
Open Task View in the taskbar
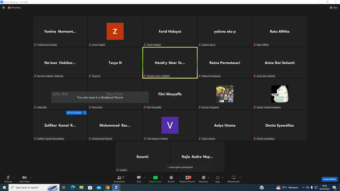coord(64,187)
